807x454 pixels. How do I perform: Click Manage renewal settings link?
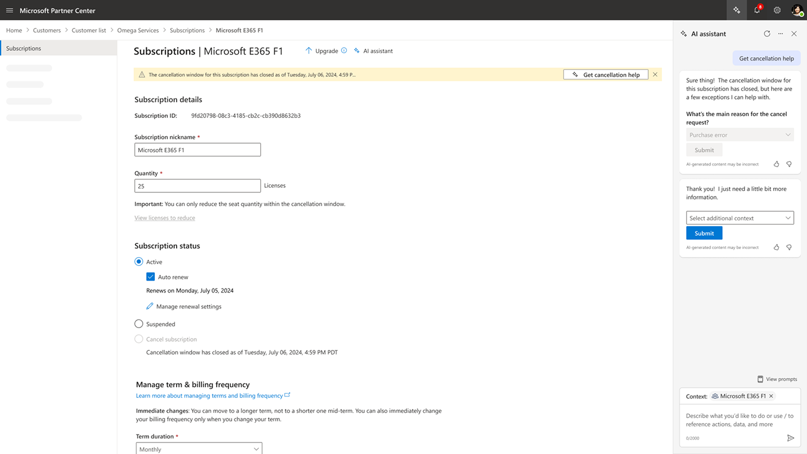point(189,306)
